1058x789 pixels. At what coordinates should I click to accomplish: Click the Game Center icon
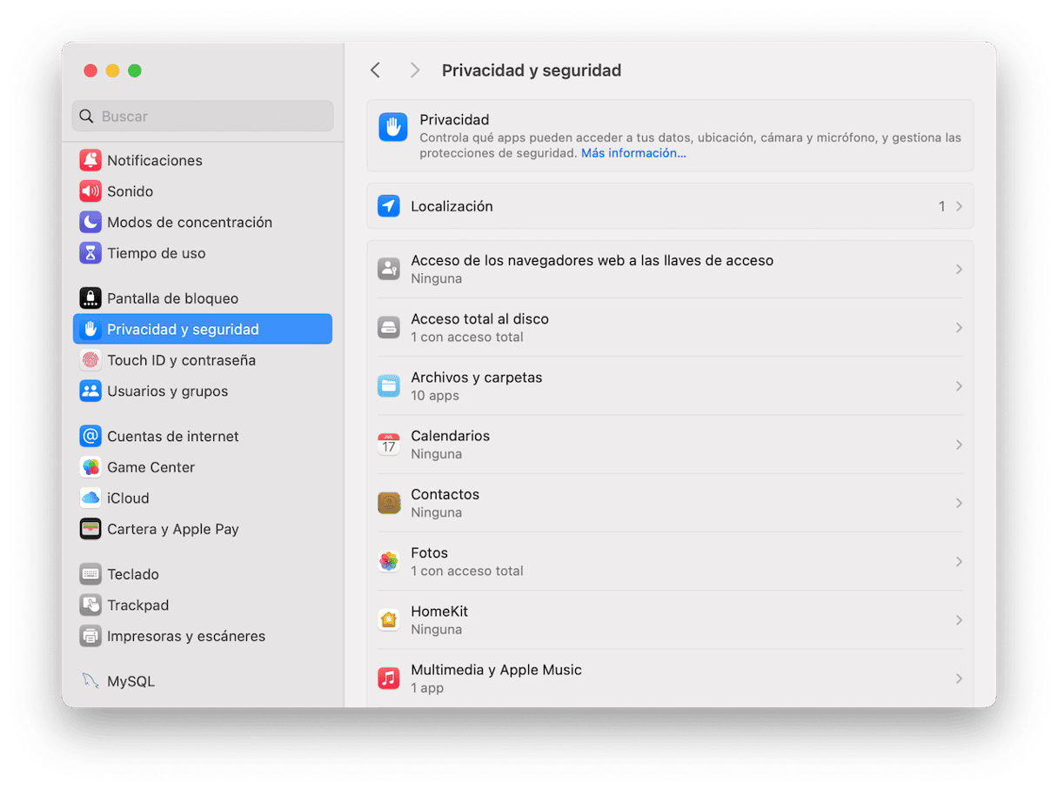pyautogui.click(x=90, y=467)
